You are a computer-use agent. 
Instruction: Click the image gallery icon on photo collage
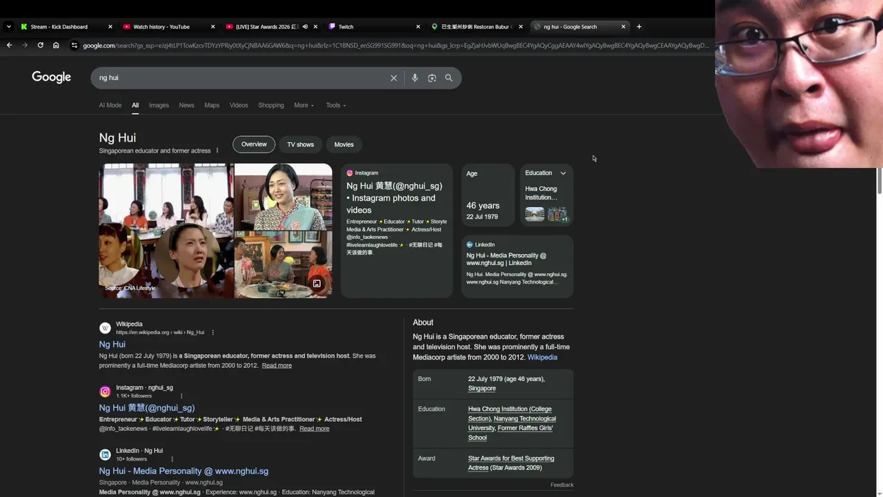pyautogui.click(x=317, y=284)
